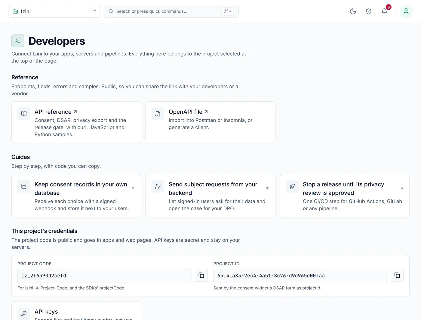Click the external arrow beside OpenAPI file
The width and height of the screenshot is (421, 320).
[x=206, y=112]
